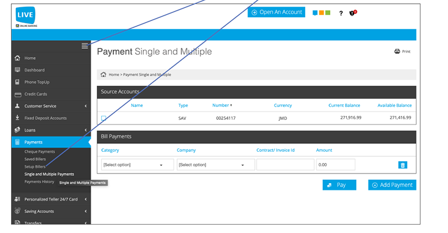Viewport: 448px width, 233px height.
Task: Sort by the Number column arrow
Action: pyautogui.click(x=231, y=105)
